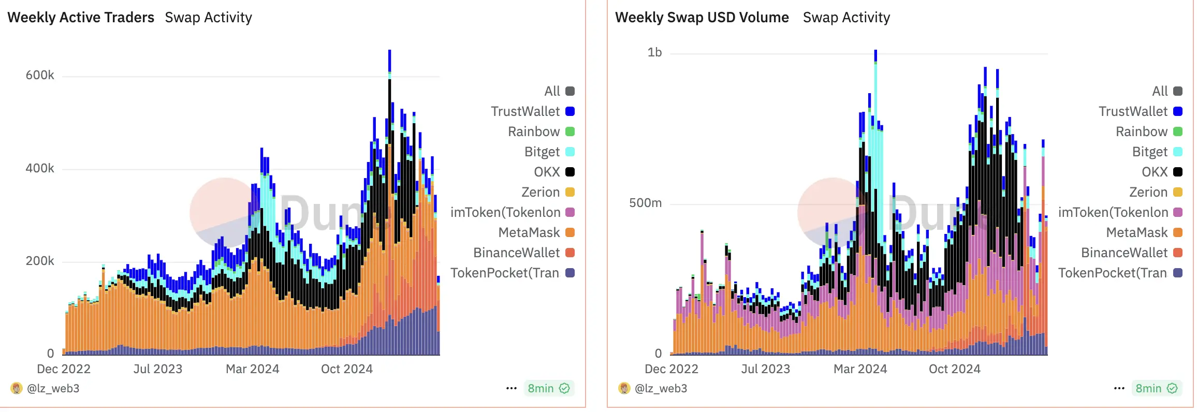Click the verified checkmark icon on the left chart
The width and height of the screenshot is (1197, 412).
tap(564, 388)
